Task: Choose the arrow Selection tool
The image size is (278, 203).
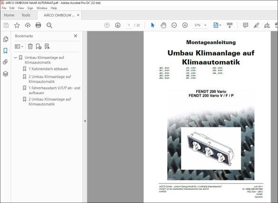Action: 153,25
